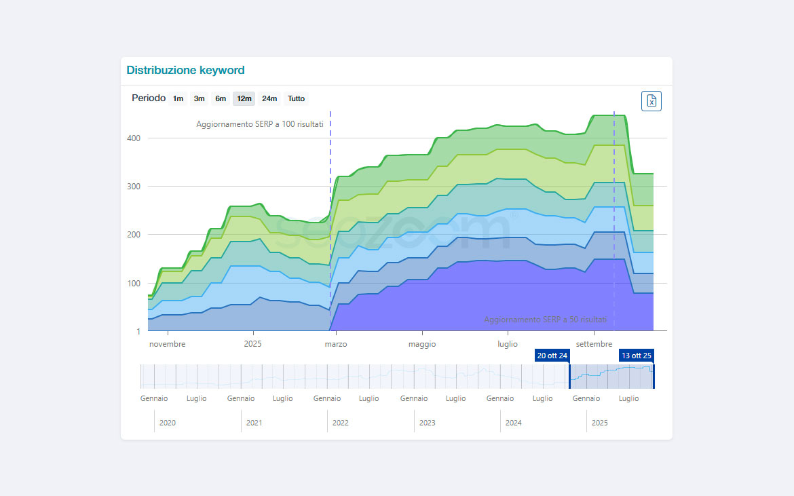Click the highlighted selection in the timeline navigator

tap(611, 377)
